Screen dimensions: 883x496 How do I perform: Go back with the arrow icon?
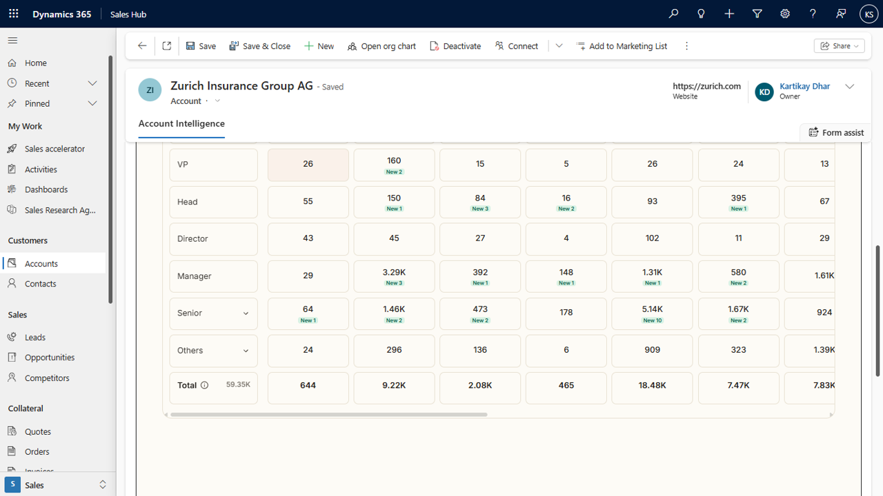pyautogui.click(x=142, y=46)
